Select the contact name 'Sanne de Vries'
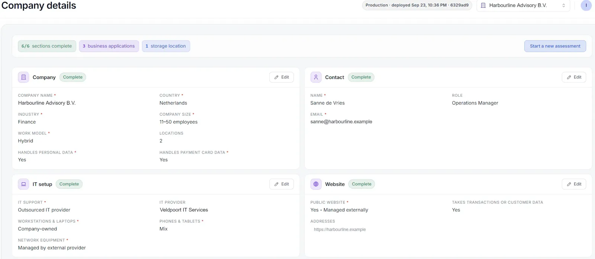 (x=328, y=103)
